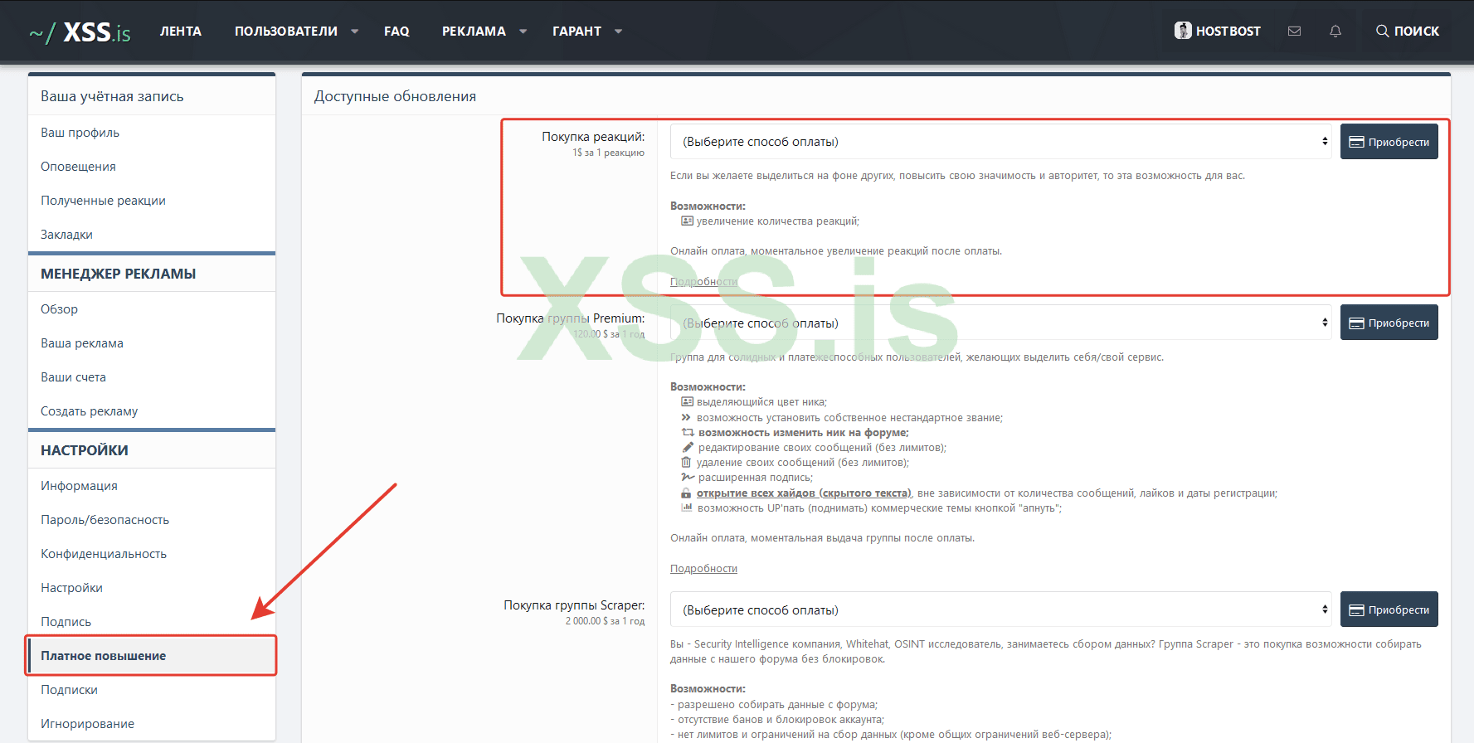Click the Покупка группы Scraper label
Image resolution: width=1474 pixels, height=743 pixels.
[x=574, y=605]
